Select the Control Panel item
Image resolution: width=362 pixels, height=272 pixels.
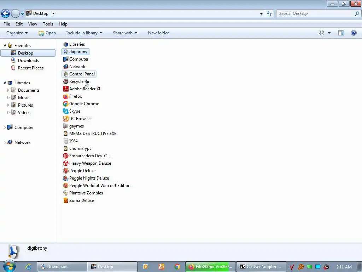tap(79, 74)
